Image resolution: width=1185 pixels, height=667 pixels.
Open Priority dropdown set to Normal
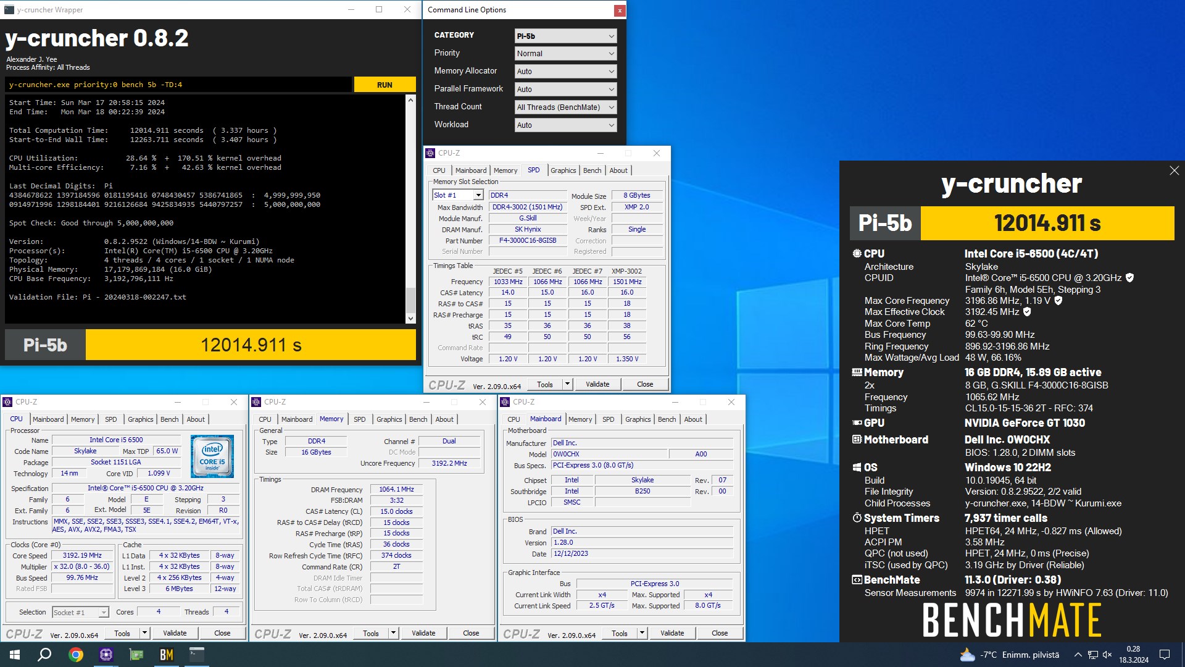coord(565,54)
